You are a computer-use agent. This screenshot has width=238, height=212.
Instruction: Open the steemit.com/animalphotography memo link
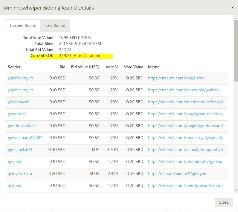pyautogui.click(x=185, y=150)
